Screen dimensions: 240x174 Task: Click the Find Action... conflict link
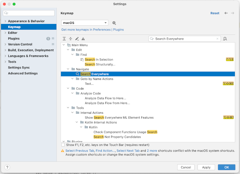pyautogui.click(x=105, y=151)
